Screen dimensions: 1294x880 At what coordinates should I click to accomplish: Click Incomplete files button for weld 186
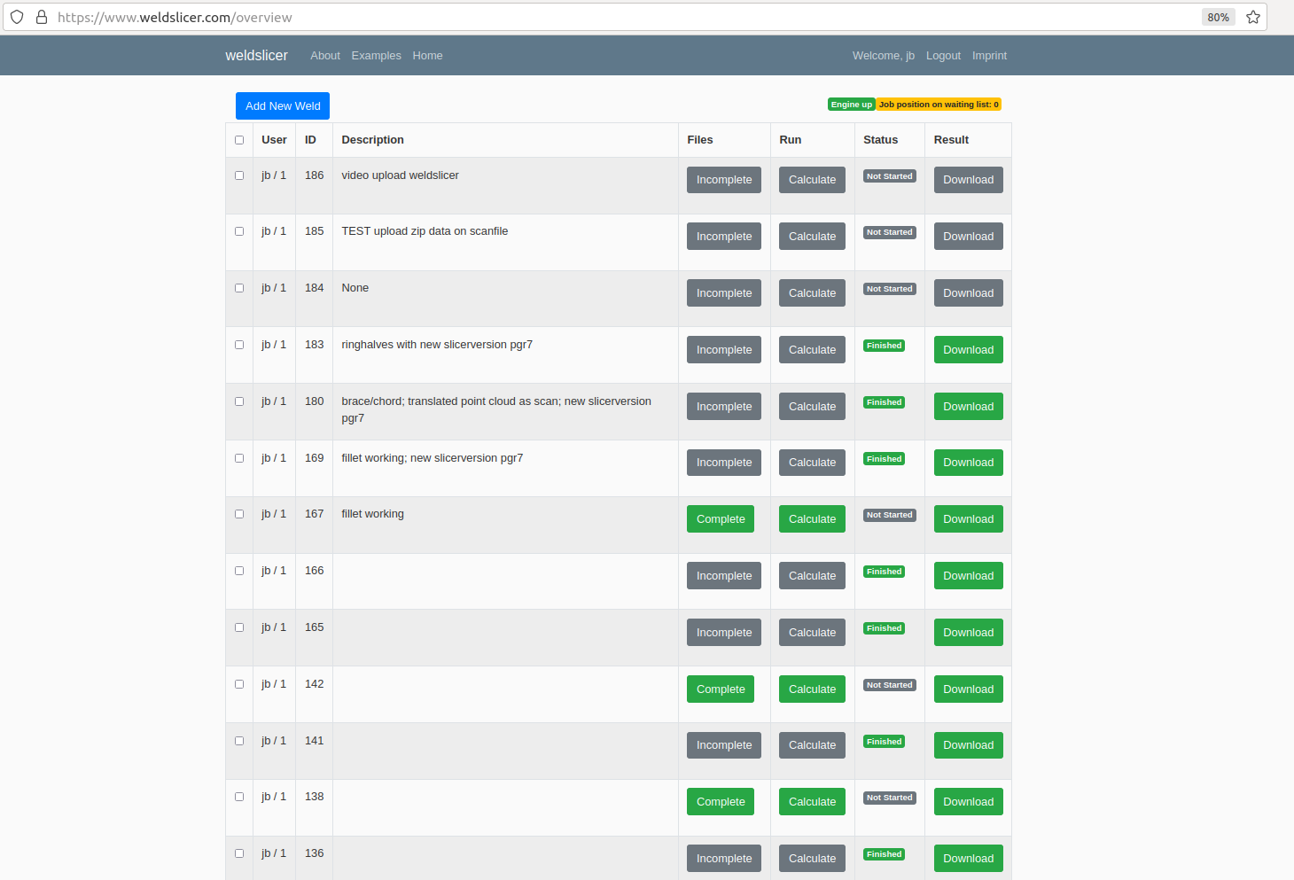[x=724, y=180]
